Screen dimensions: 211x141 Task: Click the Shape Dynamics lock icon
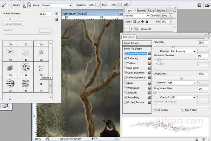(150, 53)
